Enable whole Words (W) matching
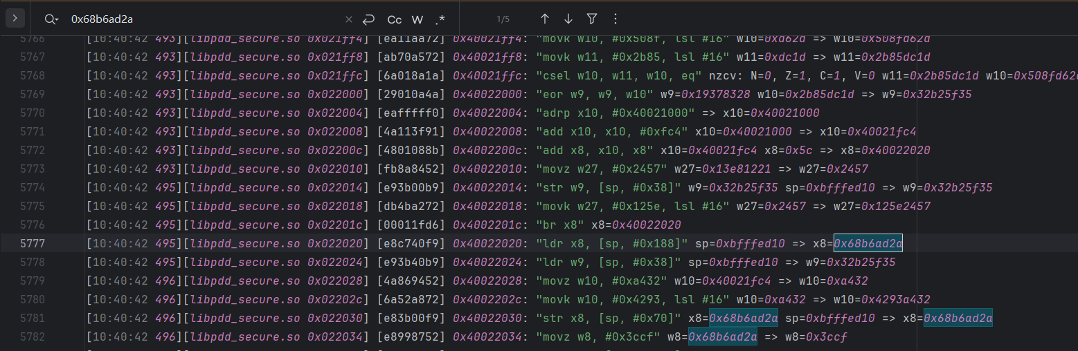 coord(417,19)
